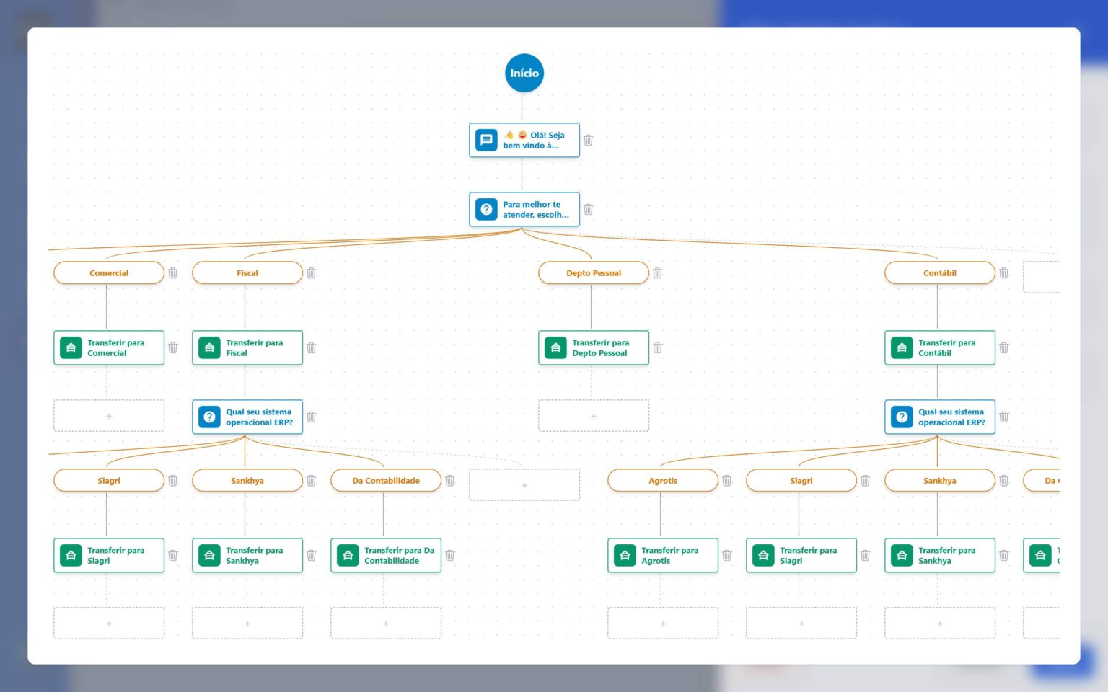Add new option beside Da Contabilidade

pos(524,485)
